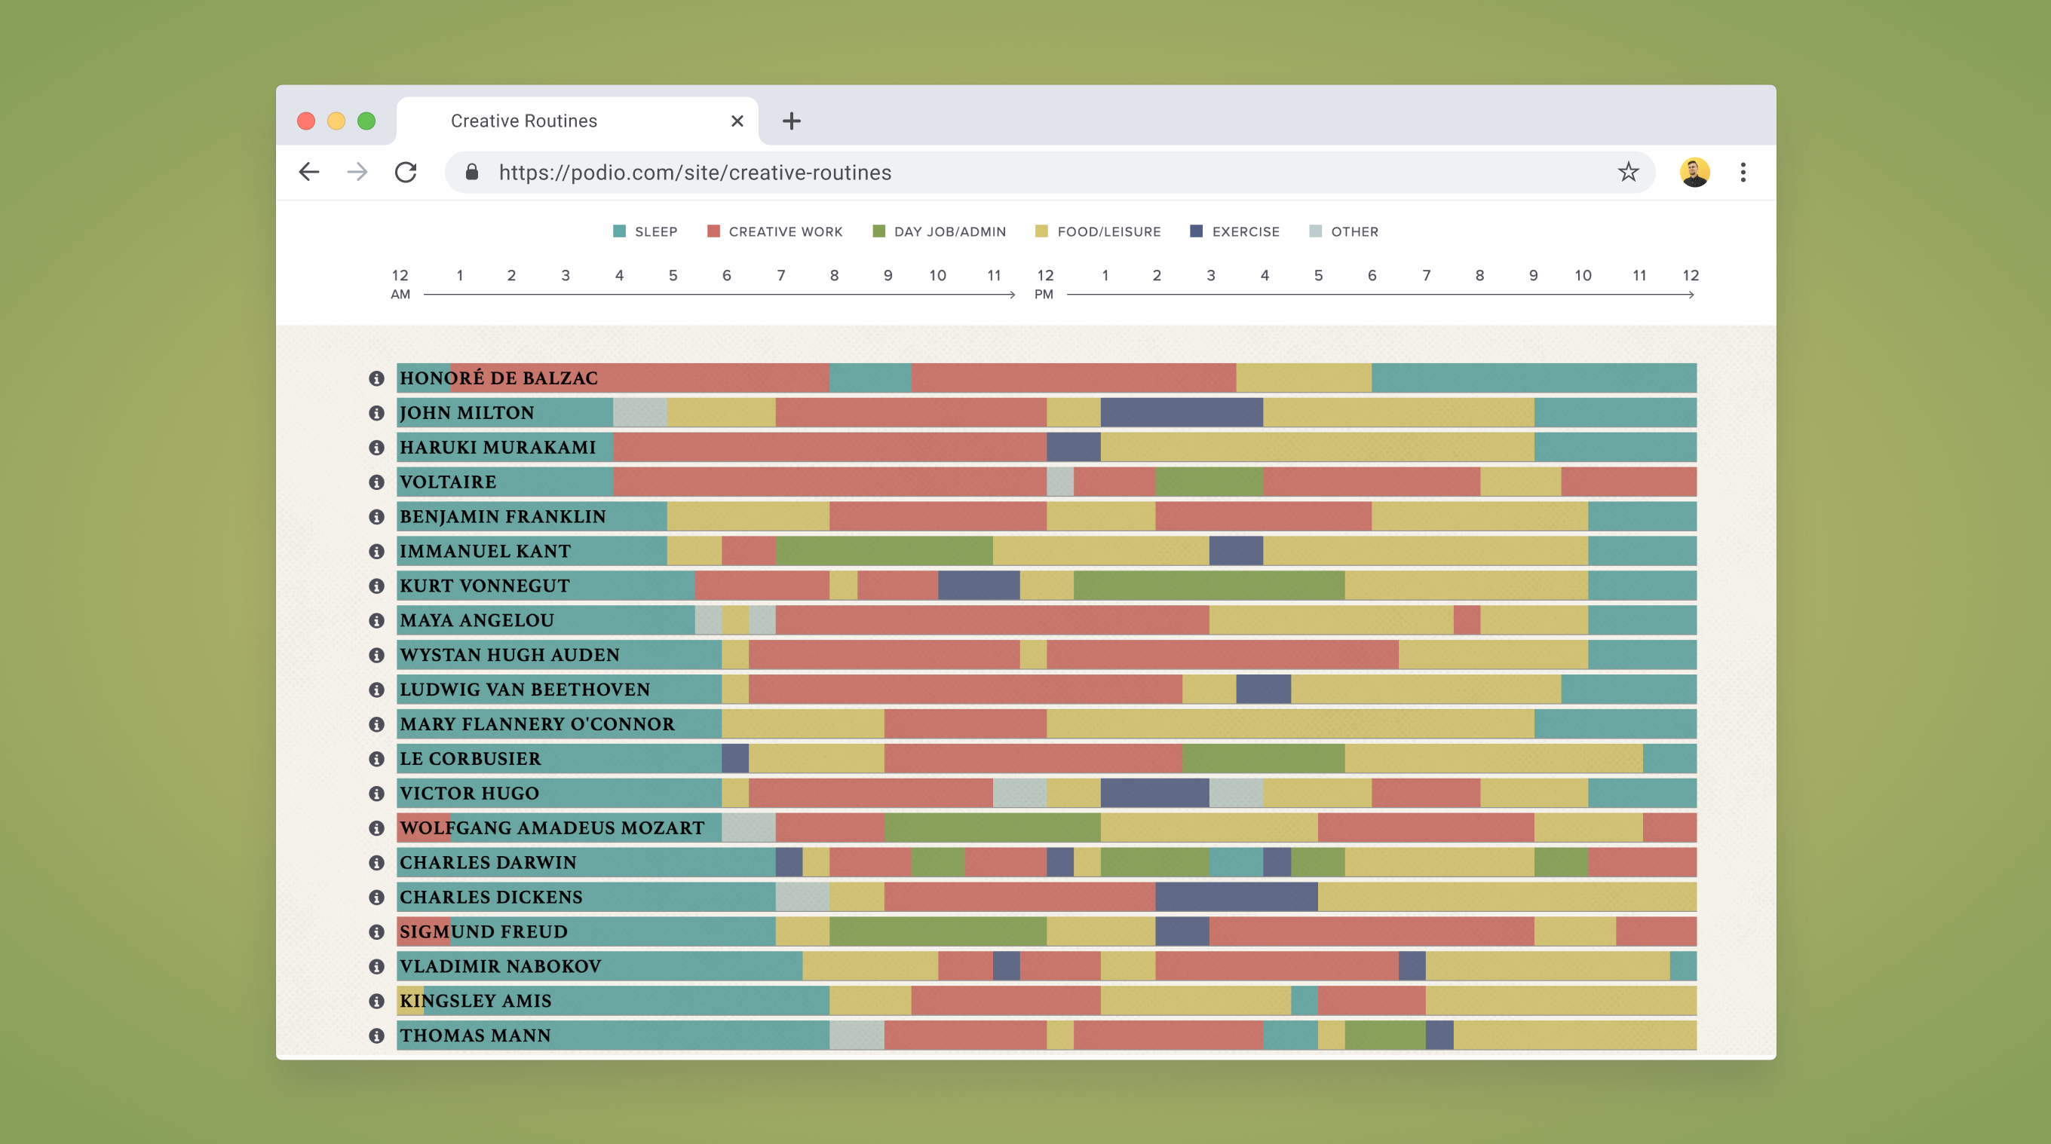
Task: Close the Creative Routines tab
Action: tap(737, 121)
